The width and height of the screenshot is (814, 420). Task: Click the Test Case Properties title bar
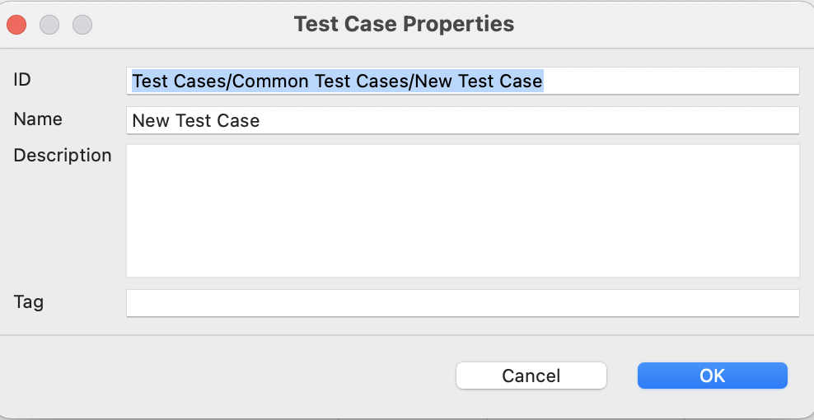pos(404,25)
